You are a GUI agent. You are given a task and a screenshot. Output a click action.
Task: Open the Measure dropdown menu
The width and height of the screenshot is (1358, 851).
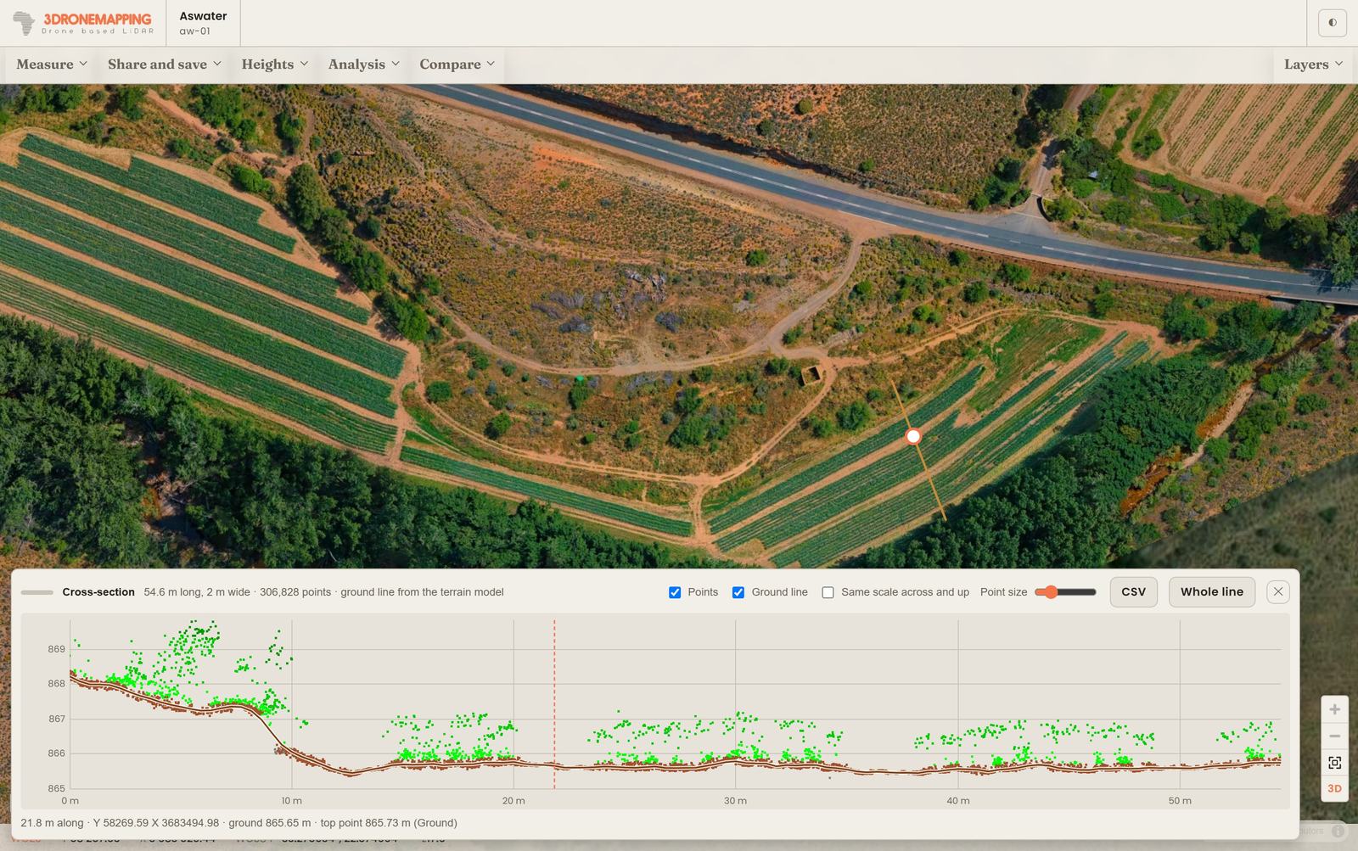(52, 64)
